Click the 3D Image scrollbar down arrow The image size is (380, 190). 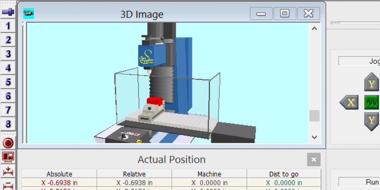tap(314, 137)
